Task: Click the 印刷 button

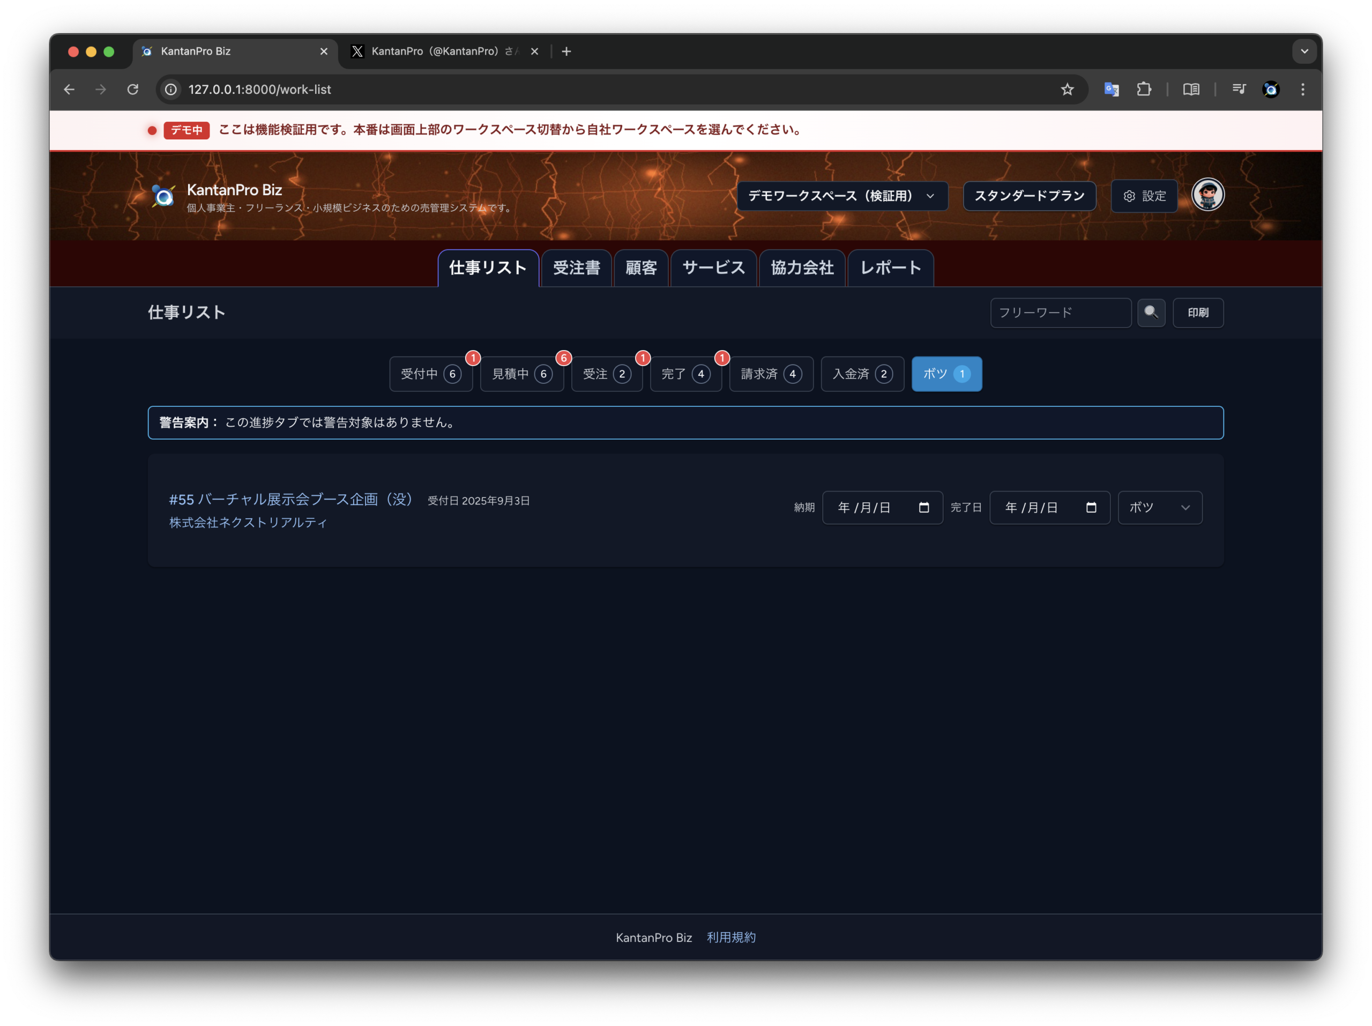Action: point(1197,313)
